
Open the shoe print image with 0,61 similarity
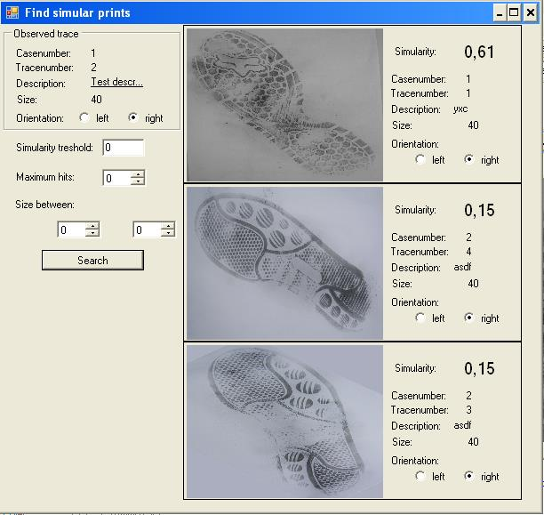tap(284, 105)
